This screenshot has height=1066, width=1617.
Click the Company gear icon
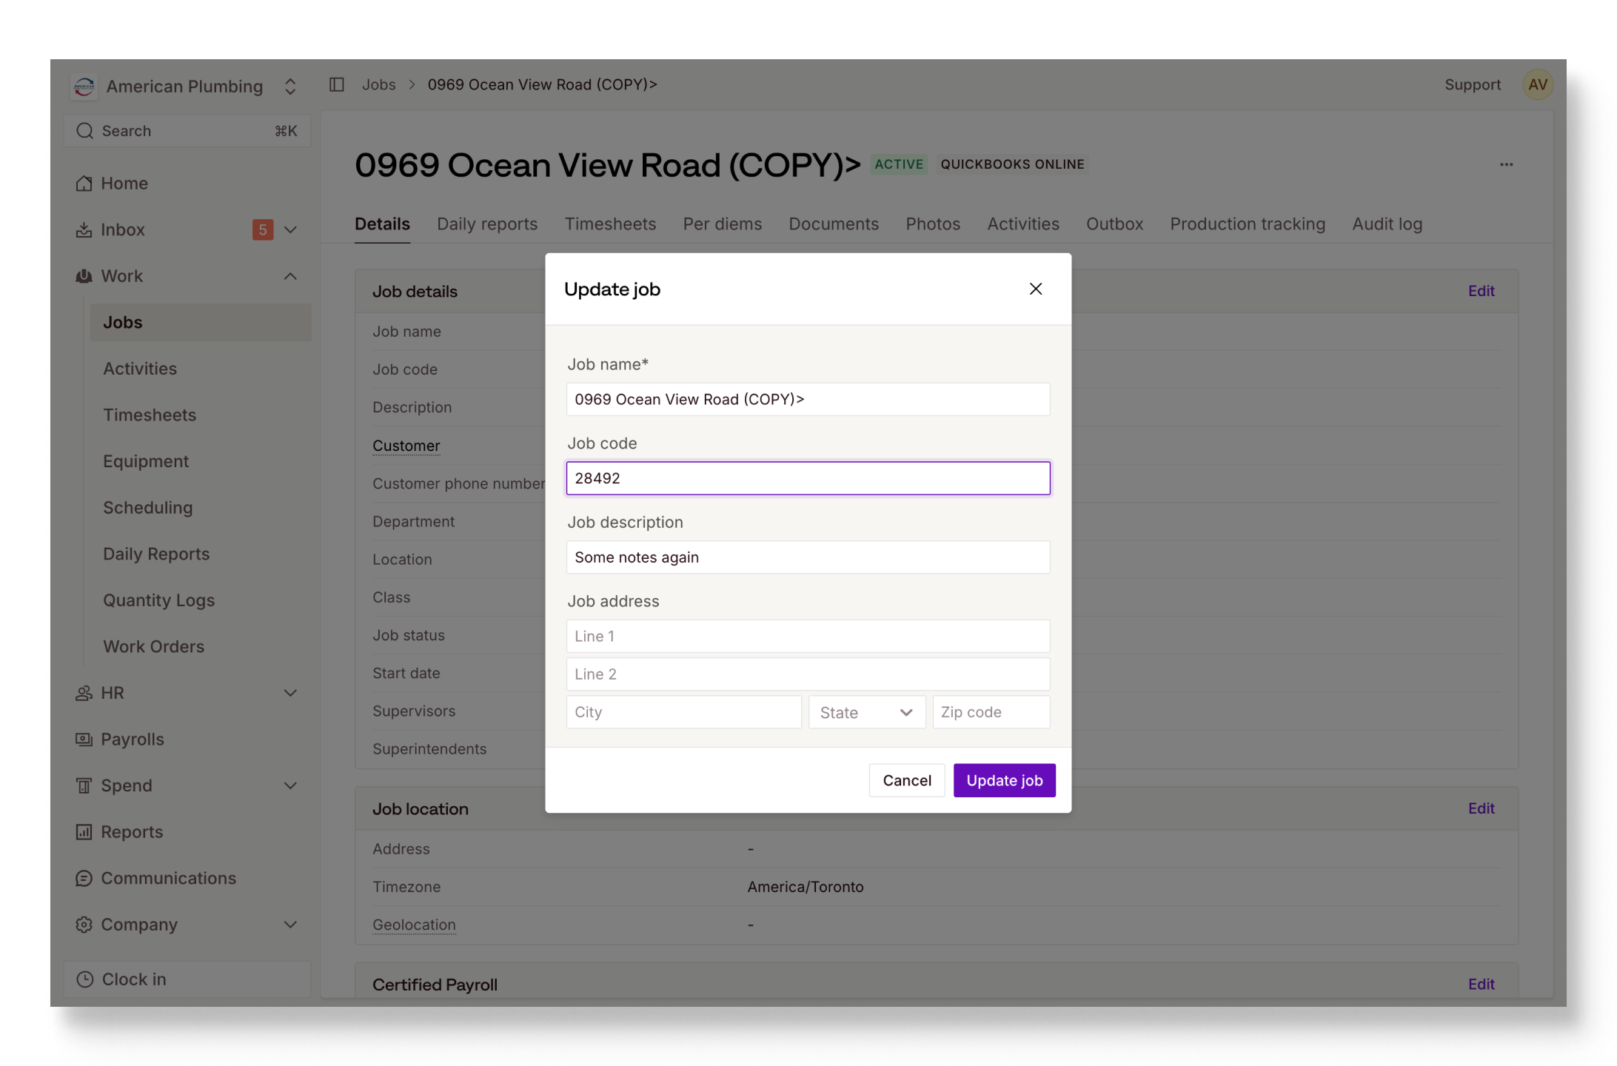84,925
